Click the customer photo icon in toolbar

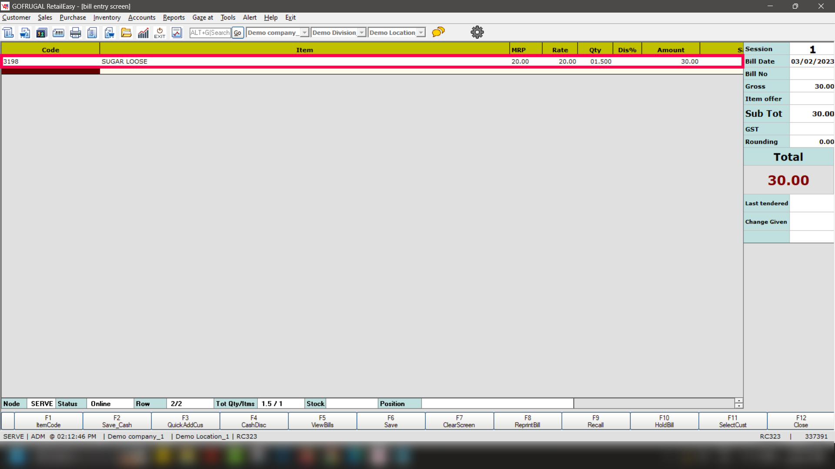[x=41, y=33]
